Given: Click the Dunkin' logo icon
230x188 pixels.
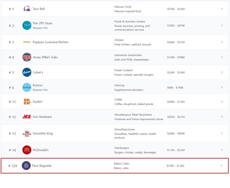Looking at the screenshot, I should click(27, 101).
